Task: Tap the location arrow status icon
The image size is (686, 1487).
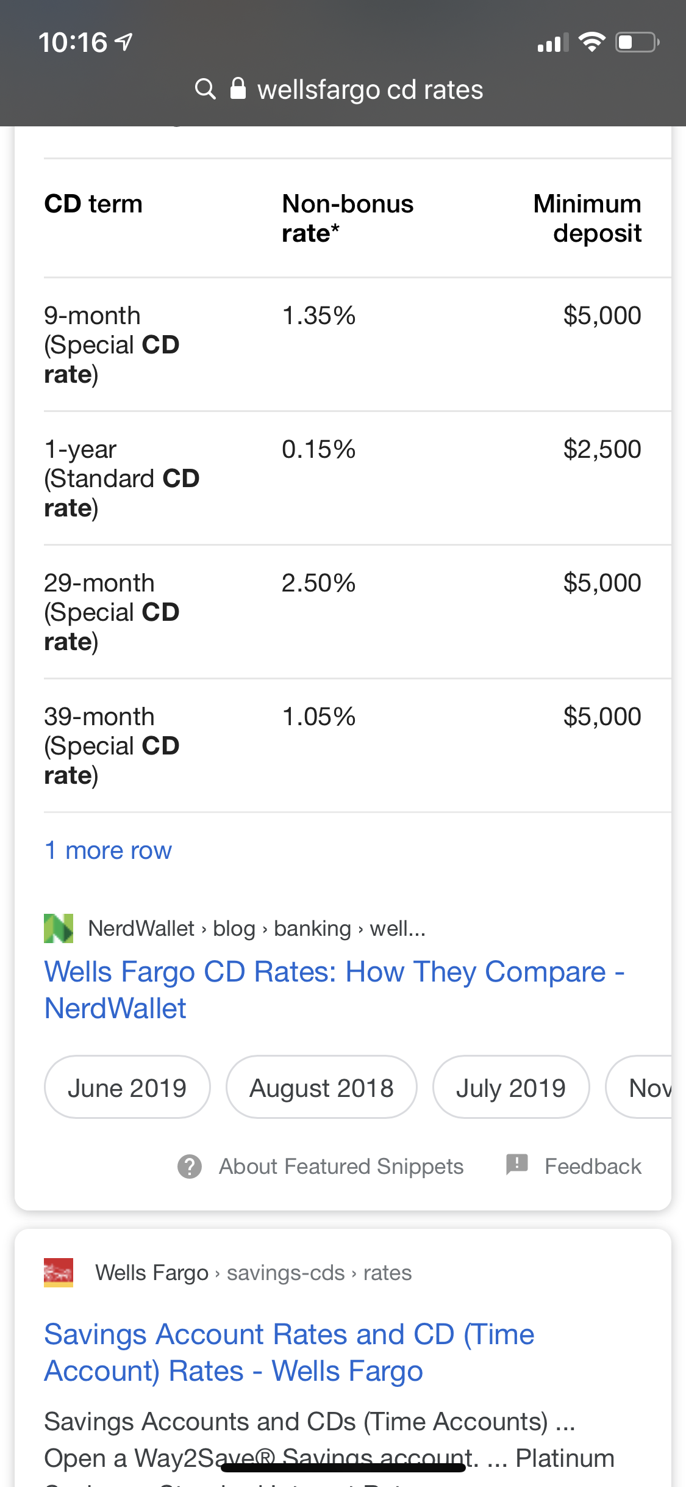Action: point(124,42)
